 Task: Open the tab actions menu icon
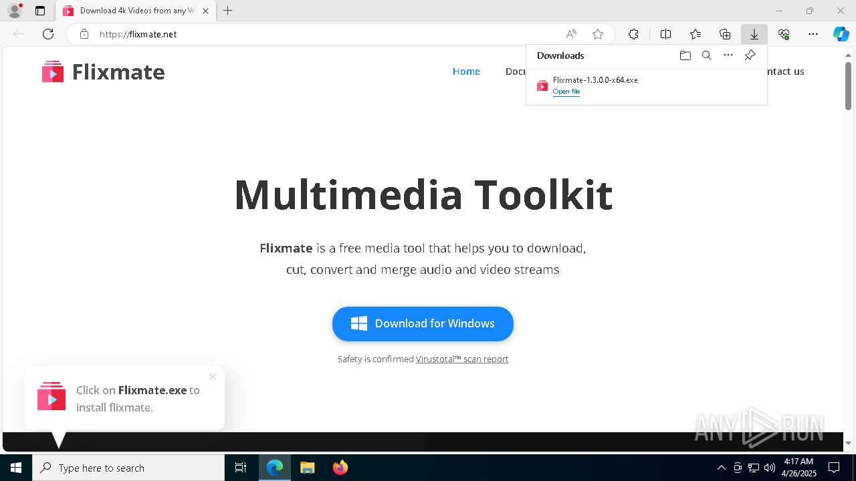pos(40,11)
